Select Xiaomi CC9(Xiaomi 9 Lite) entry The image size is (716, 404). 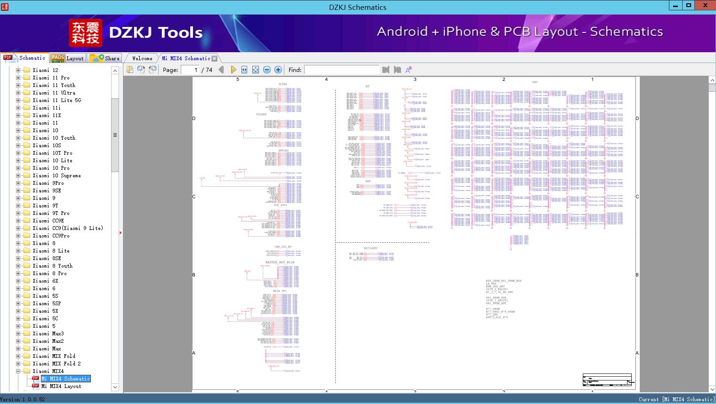coord(68,228)
